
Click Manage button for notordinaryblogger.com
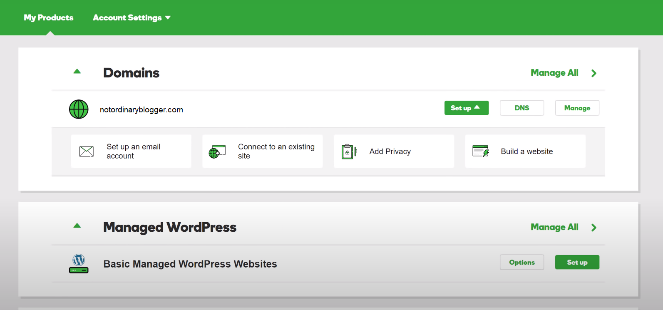pyautogui.click(x=577, y=108)
